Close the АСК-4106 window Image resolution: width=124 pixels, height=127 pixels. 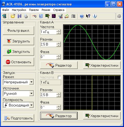120,4
